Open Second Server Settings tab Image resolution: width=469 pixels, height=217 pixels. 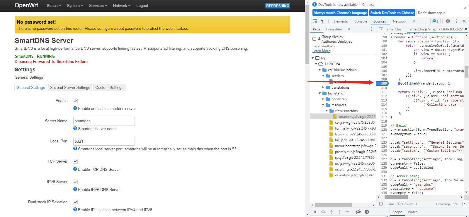[70, 87]
